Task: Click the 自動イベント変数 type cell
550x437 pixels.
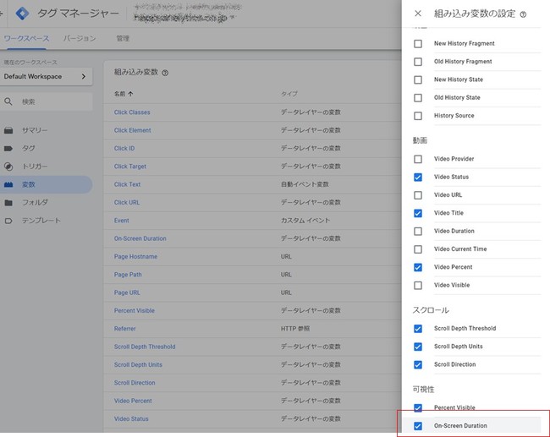Action: (305, 184)
